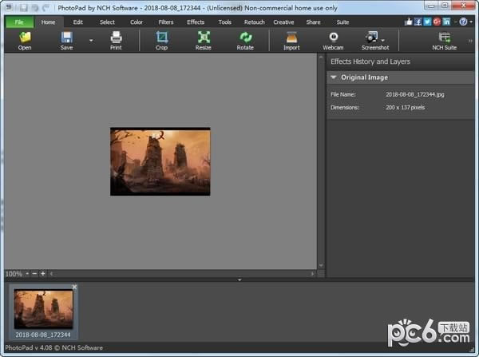The height and width of the screenshot is (357, 479).
Task: Open the Save dropdown arrow
Action: coord(90,40)
